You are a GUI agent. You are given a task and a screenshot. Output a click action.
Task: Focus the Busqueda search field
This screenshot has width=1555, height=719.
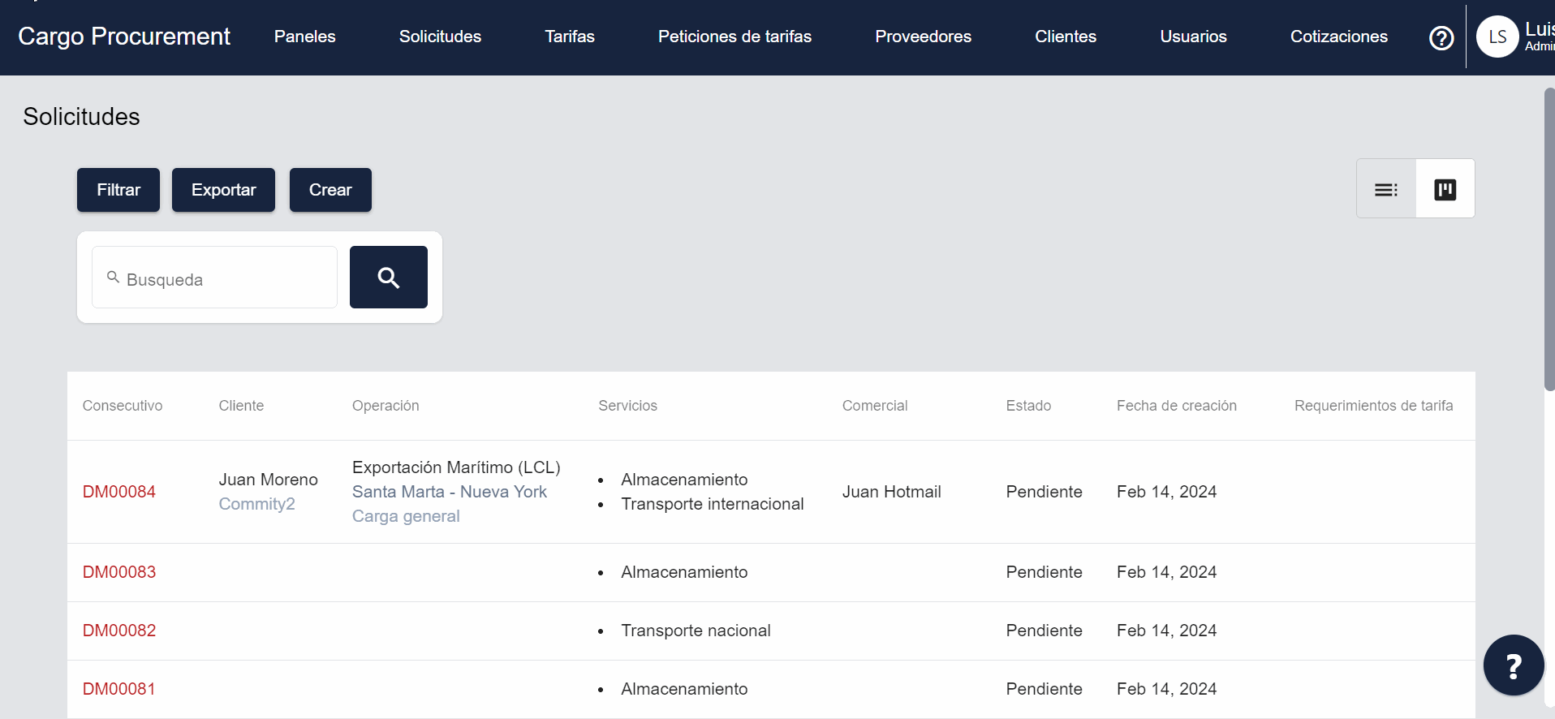pyautogui.click(x=223, y=278)
